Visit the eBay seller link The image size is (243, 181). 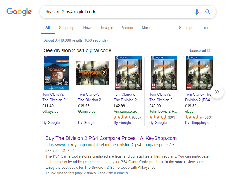[x=189, y=111]
